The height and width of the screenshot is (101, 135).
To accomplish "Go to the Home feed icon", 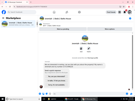I will click(x=54, y=12).
